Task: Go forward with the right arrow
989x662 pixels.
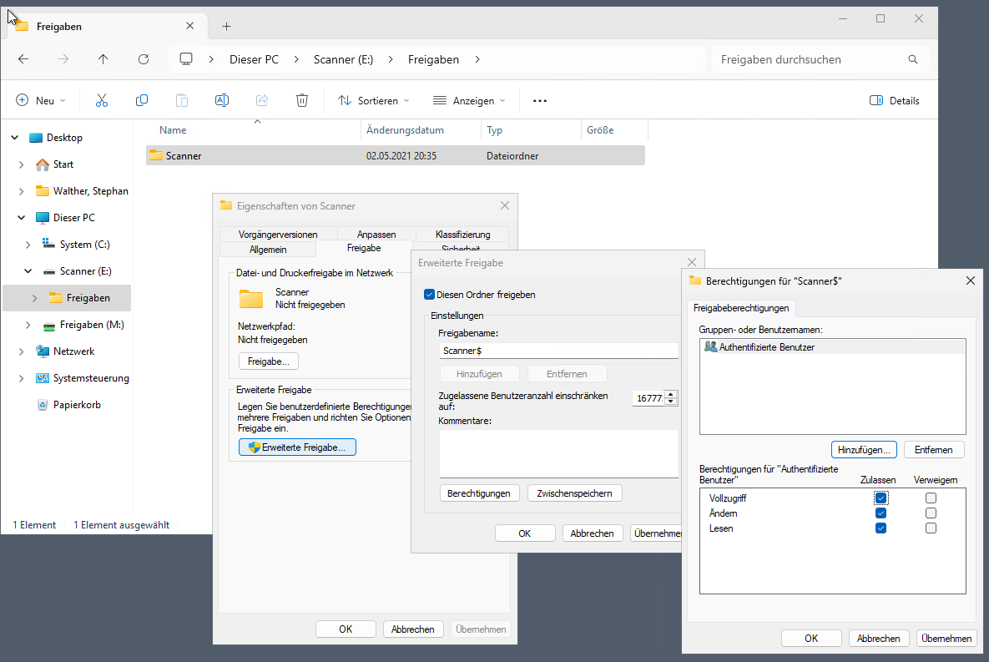Action: point(63,59)
